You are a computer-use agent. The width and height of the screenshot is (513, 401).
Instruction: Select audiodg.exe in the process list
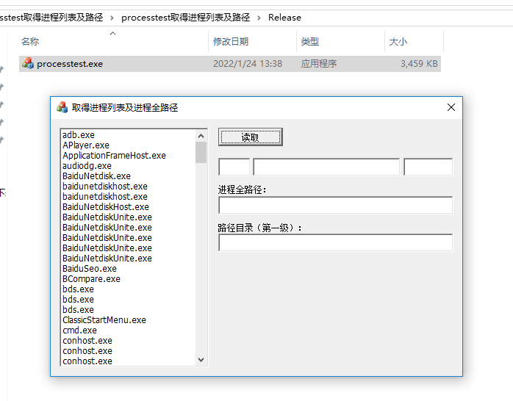[x=87, y=166]
